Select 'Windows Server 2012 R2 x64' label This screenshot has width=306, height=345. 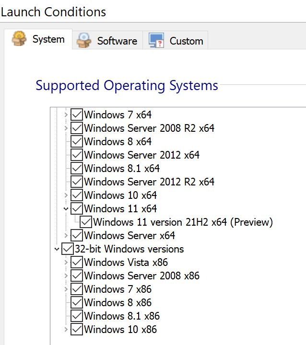click(149, 182)
